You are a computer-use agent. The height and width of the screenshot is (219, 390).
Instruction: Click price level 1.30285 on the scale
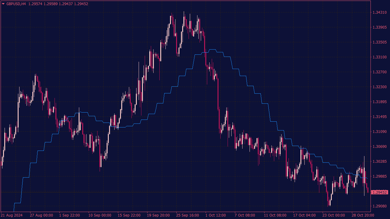pos(380,162)
